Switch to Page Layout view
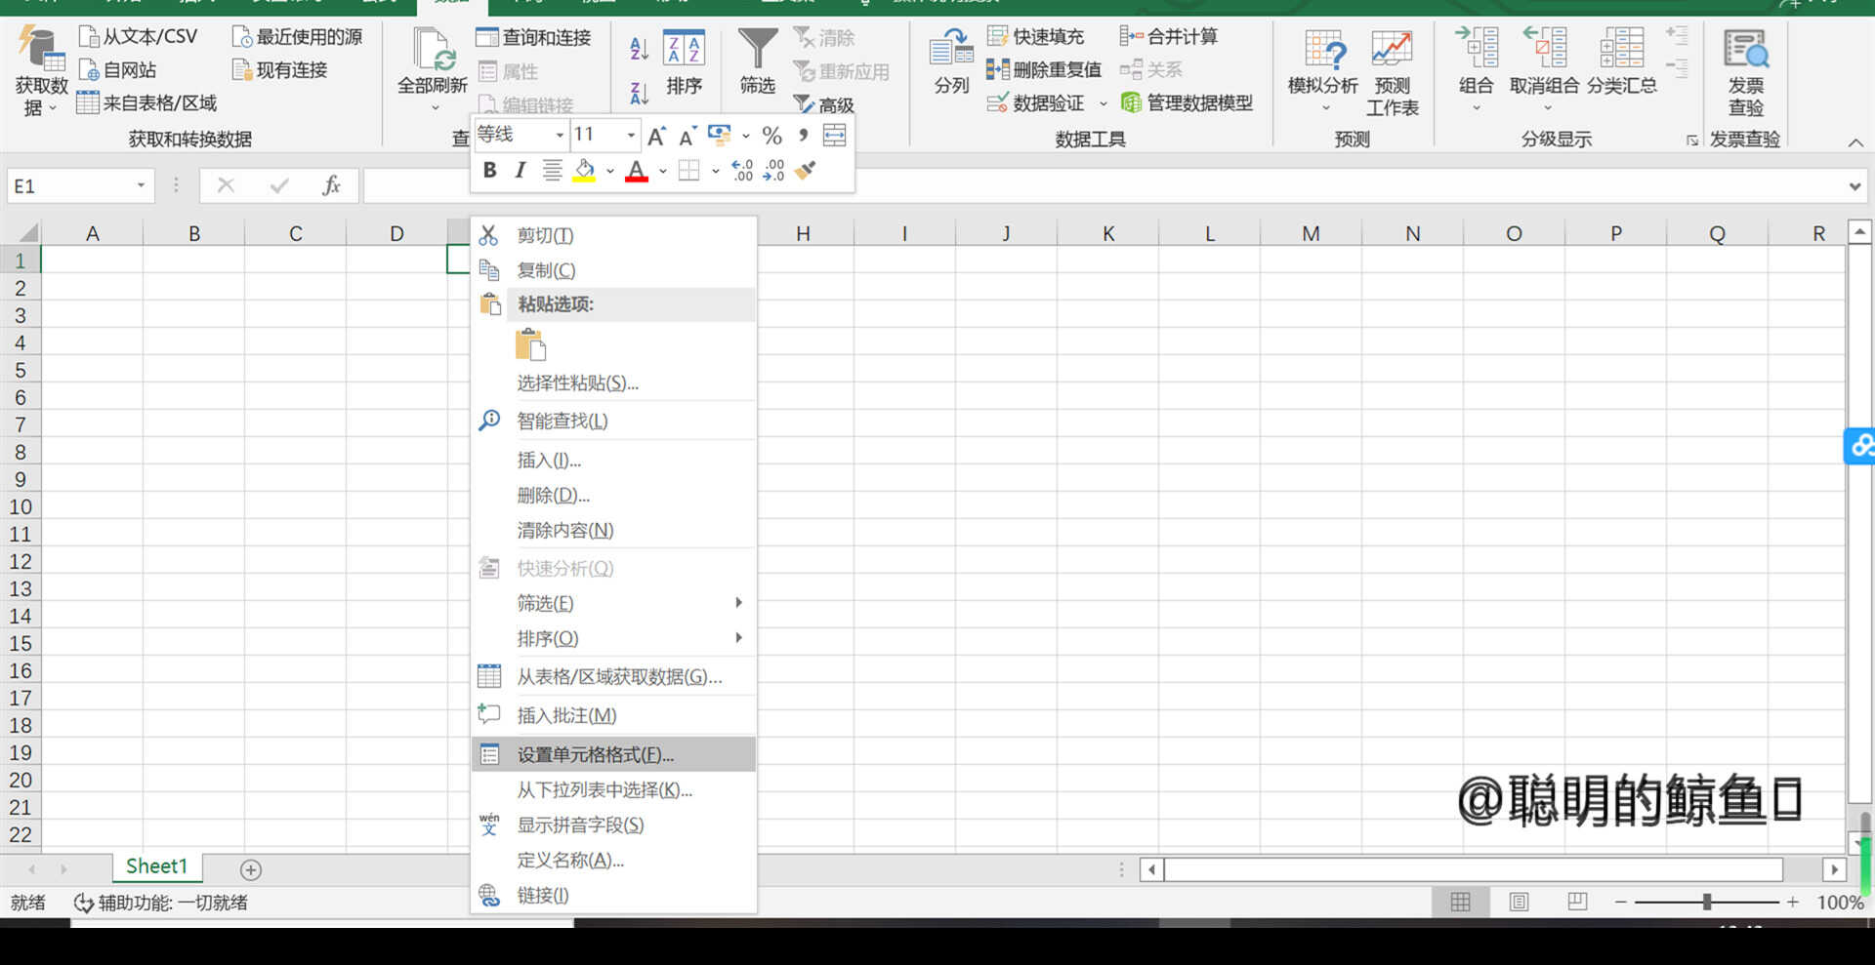The image size is (1875, 965). pyautogui.click(x=1519, y=903)
